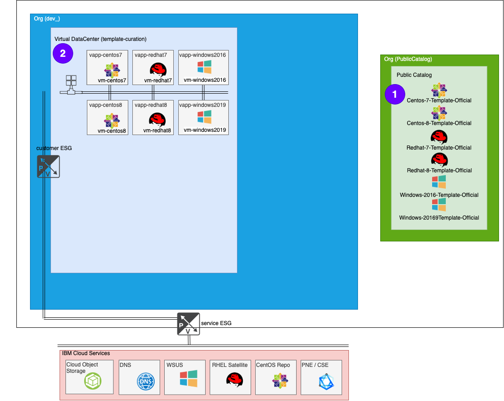
Task: Select the Windows-2016-Template-Official label
Action: [439, 195]
